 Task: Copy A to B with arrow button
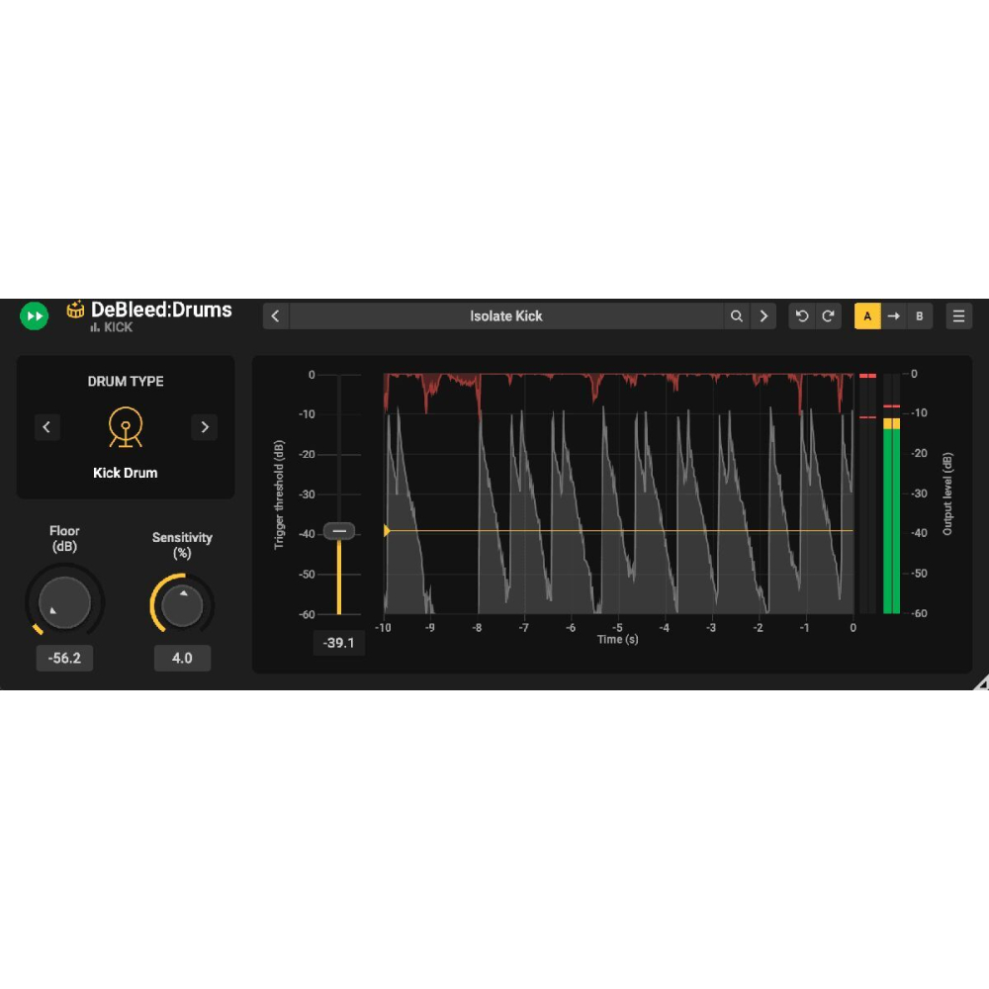pyautogui.click(x=894, y=316)
